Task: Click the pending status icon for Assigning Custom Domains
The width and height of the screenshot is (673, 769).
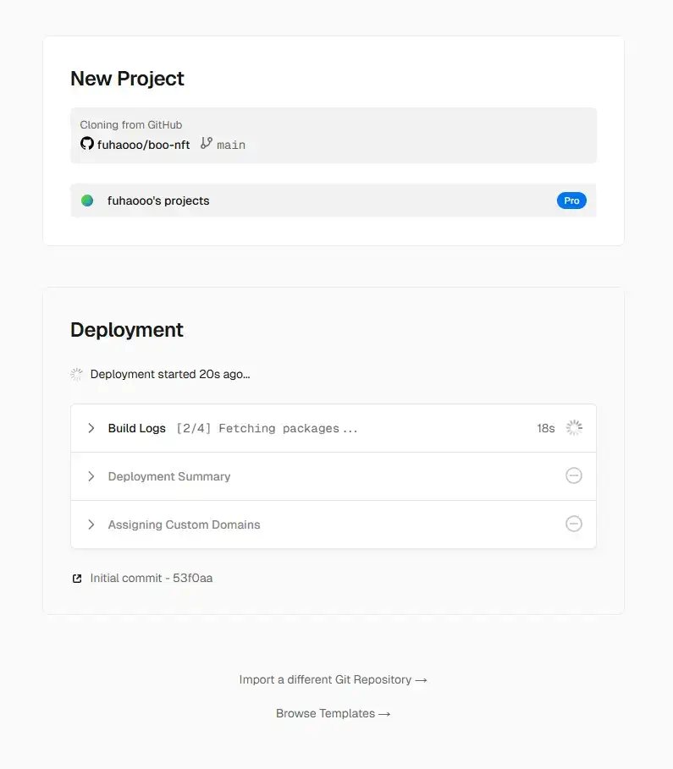Action: [x=574, y=524]
